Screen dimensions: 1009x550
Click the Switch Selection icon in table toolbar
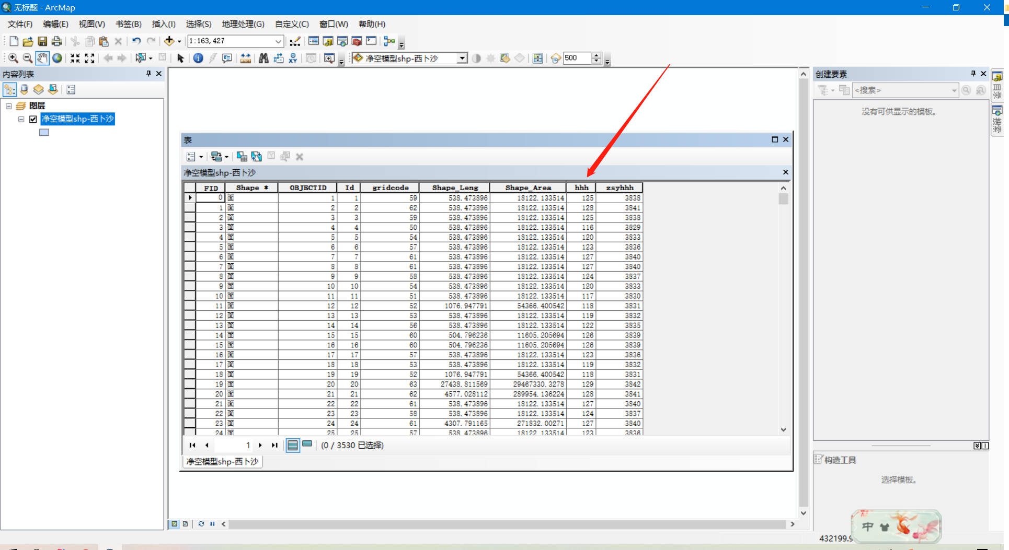tap(256, 157)
